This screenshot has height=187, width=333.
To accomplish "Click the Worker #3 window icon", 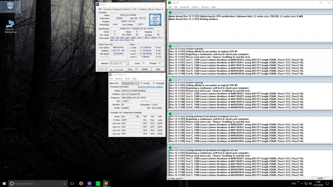I will click(x=170, y=114).
